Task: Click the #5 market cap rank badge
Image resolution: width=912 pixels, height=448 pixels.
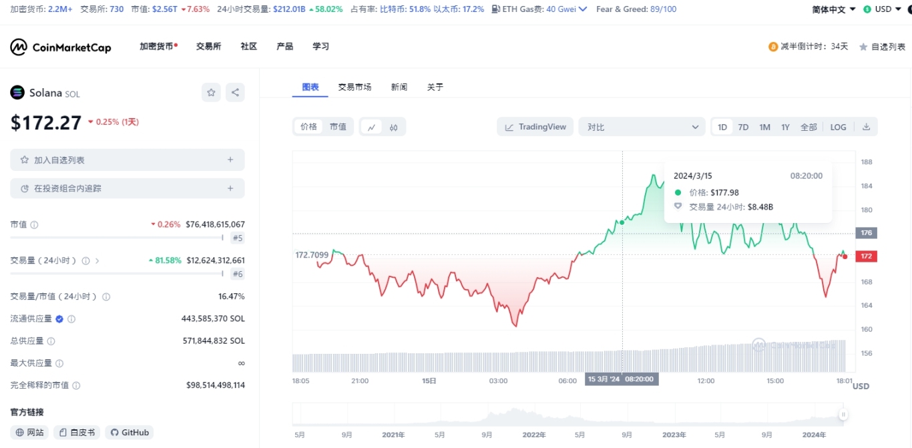Action: coord(238,238)
